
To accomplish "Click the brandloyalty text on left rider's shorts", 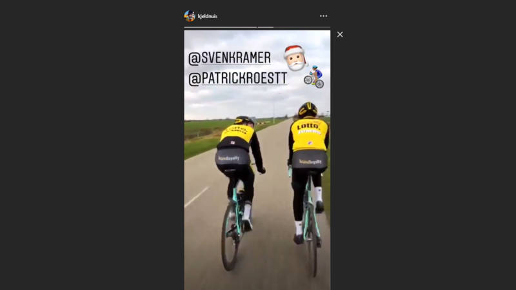I will [229, 159].
